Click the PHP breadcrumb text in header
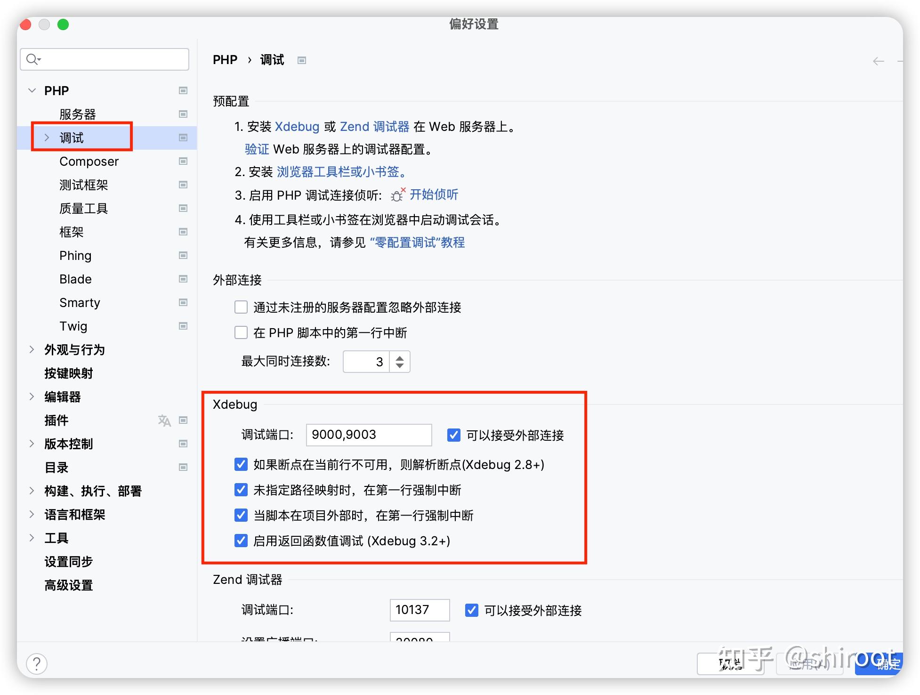 pos(225,60)
